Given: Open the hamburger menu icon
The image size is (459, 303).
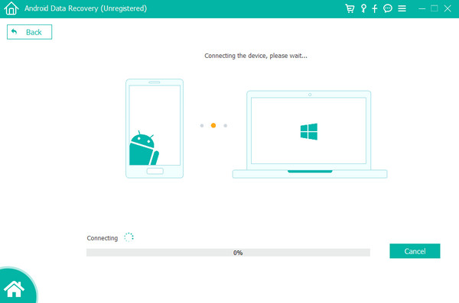Looking at the screenshot, I should [x=402, y=8].
